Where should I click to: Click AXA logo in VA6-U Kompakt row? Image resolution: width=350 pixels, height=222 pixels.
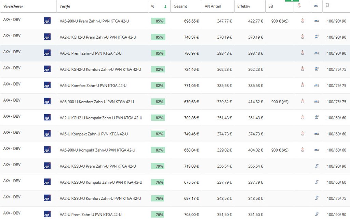pos(47,134)
